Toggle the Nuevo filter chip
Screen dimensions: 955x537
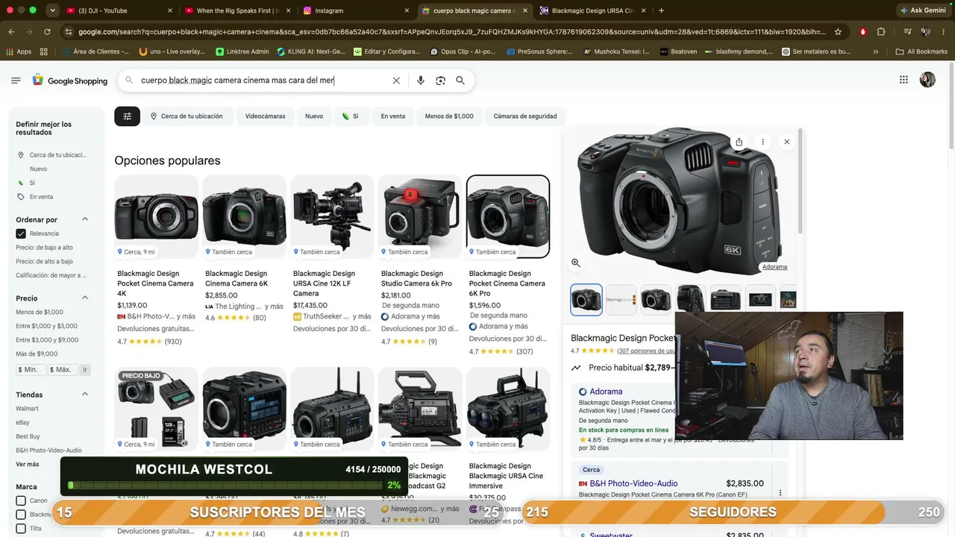click(314, 116)
